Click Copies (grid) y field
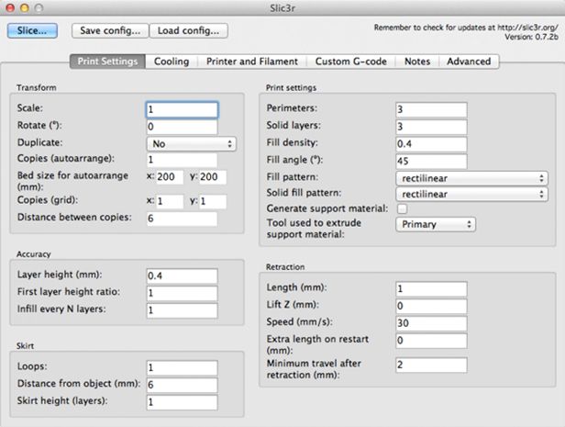The width and height of the screenshot is (565, 427). tap(213, 201)
